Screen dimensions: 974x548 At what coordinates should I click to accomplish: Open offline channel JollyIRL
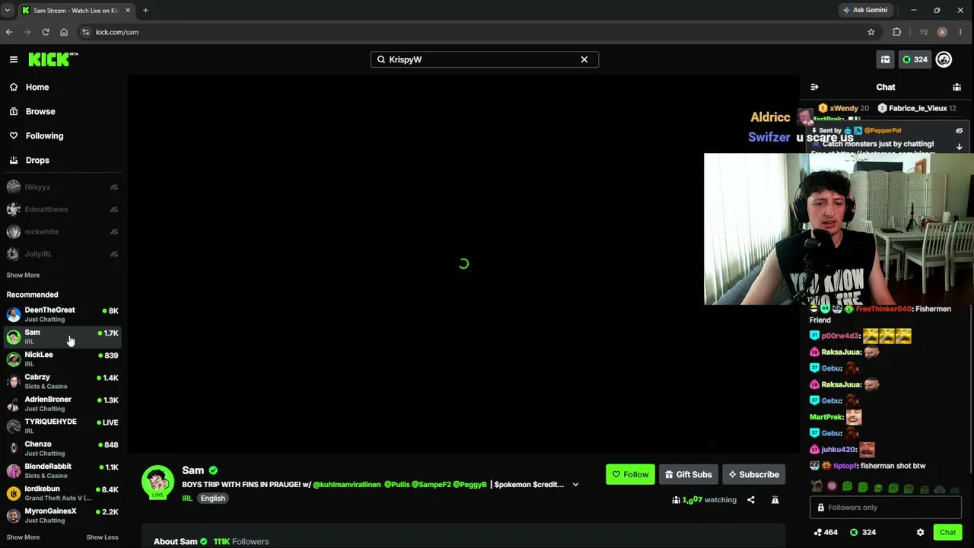62,253
